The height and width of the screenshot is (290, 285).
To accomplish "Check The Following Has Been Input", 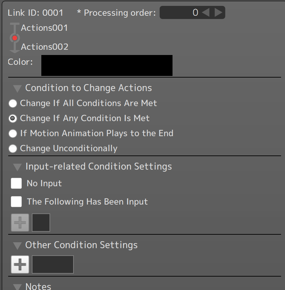I will click(x=16, y=202).
